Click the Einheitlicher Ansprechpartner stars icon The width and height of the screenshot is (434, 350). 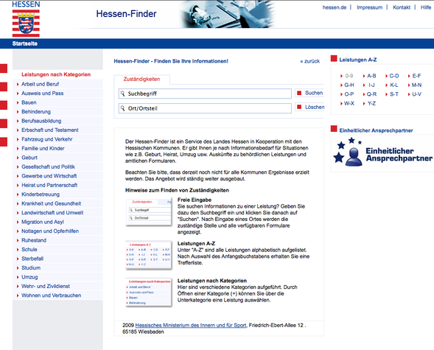click(348, 152)
